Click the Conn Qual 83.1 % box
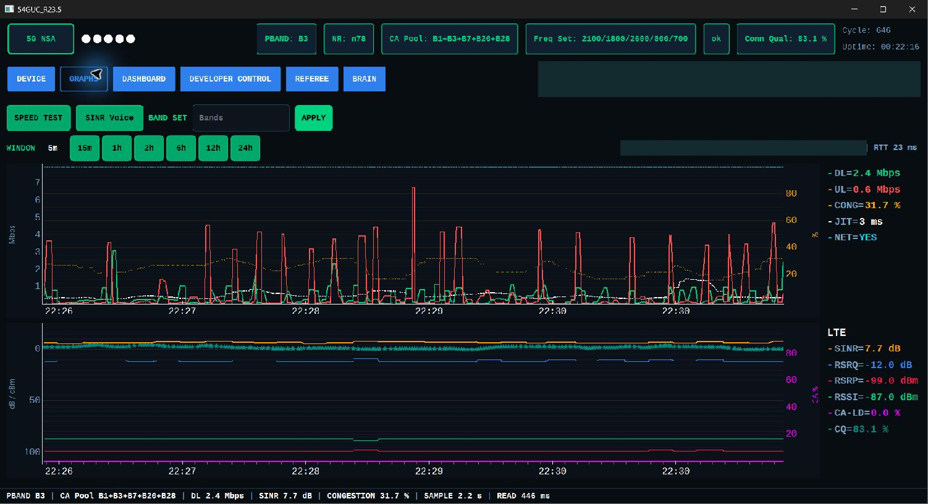Viewport: 928px width, 504px height. [786, 39]
